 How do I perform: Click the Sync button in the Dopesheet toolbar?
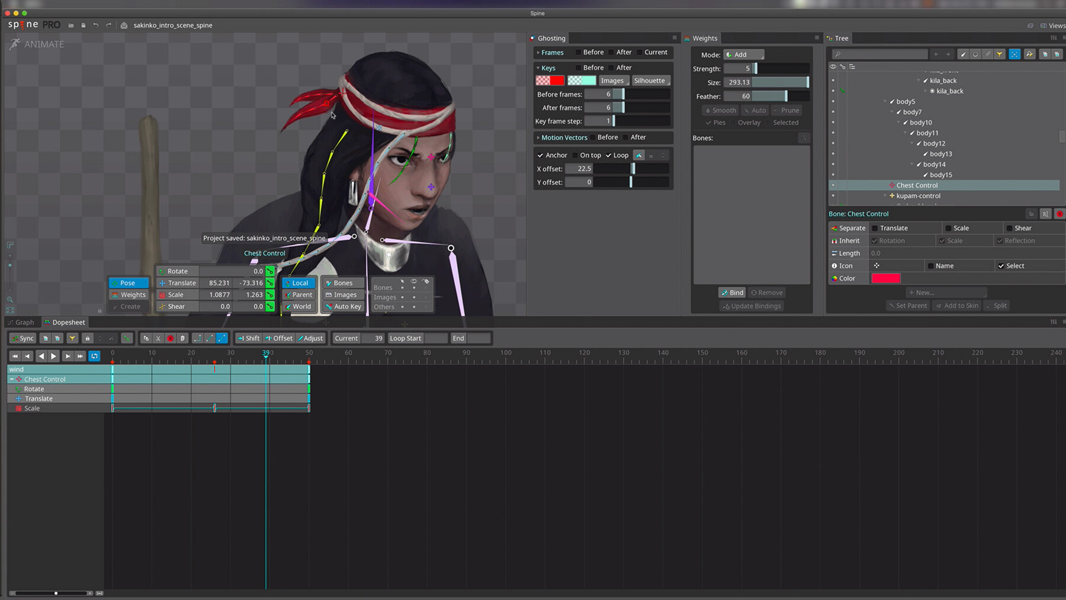pos(22,338)
